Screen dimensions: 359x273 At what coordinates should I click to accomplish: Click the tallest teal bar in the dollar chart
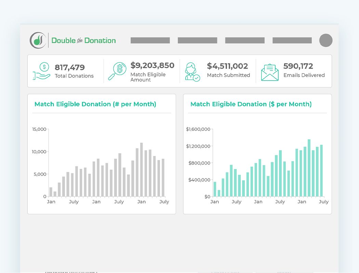tap(309, 168)
